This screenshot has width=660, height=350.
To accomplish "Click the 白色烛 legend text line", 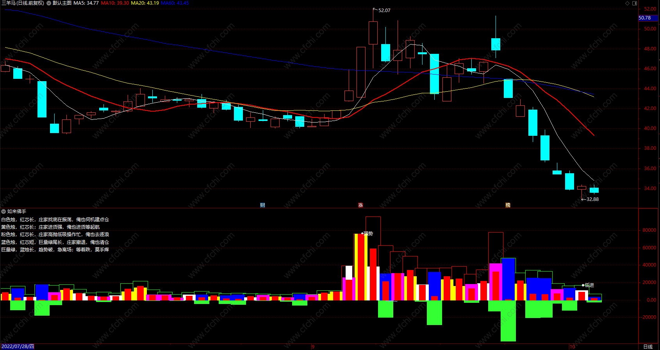I will click(55, 220).
